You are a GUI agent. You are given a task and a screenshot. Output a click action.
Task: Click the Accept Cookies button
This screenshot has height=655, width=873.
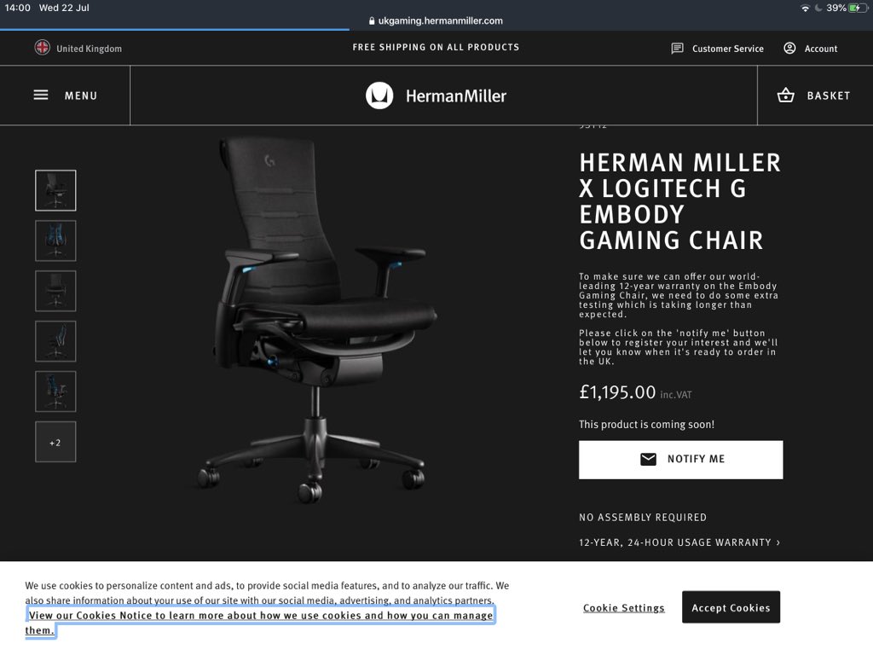[x=731, y=607]
